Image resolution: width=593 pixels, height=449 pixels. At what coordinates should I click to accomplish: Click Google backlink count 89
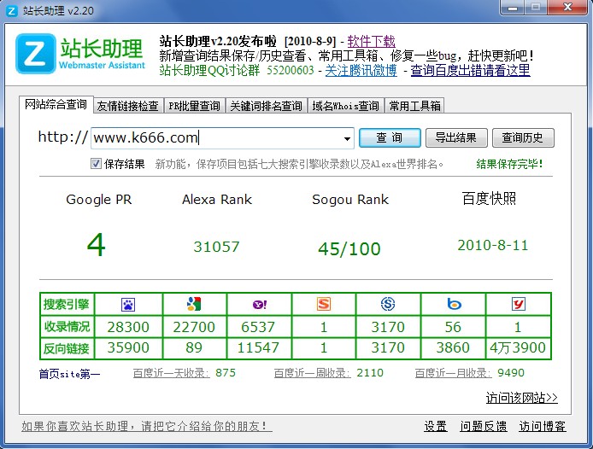coord(194,347)
